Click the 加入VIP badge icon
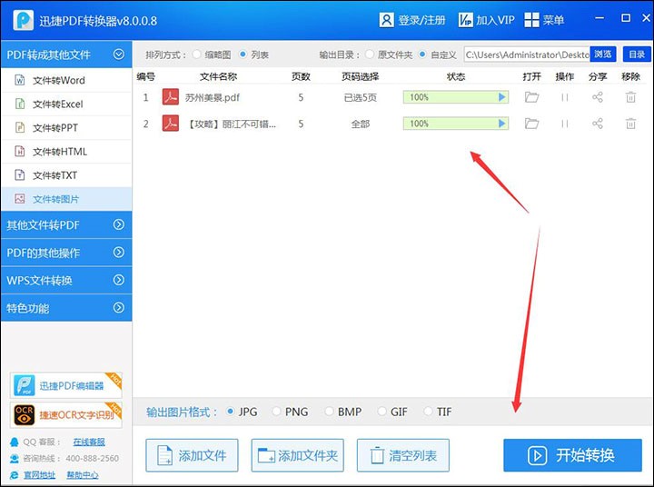The width and height of the screenshot is (654, 487). click(x=465, y=20)
